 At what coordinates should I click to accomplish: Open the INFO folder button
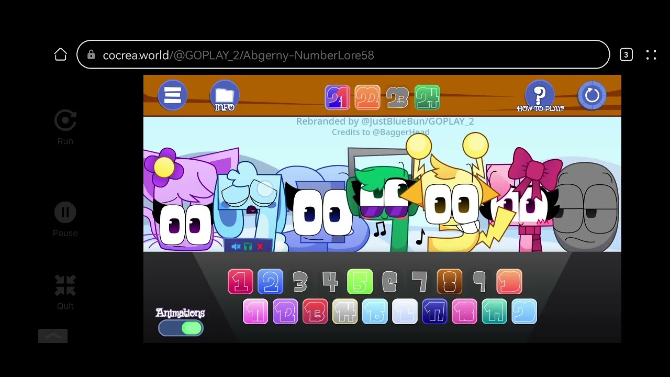pyautogui.click(x=225, y=96)
